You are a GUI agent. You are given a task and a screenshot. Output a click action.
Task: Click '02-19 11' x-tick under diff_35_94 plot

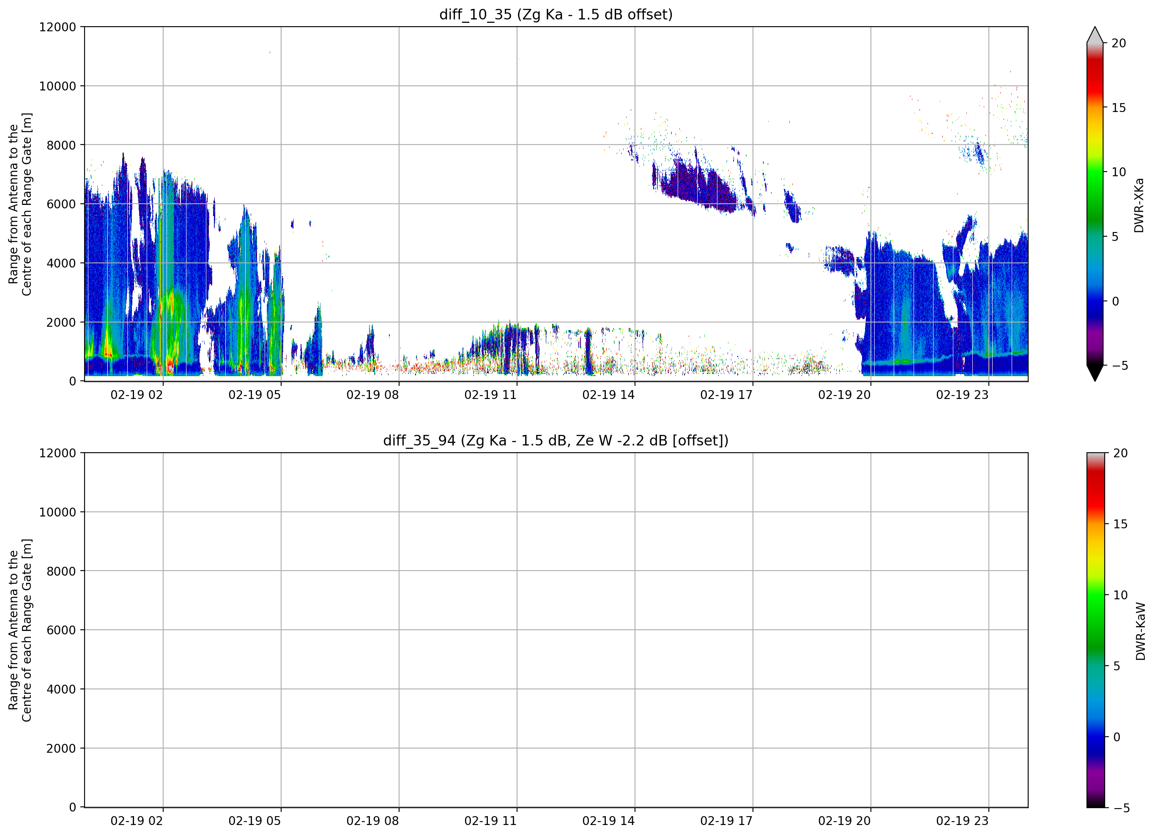tap(490, 821)
